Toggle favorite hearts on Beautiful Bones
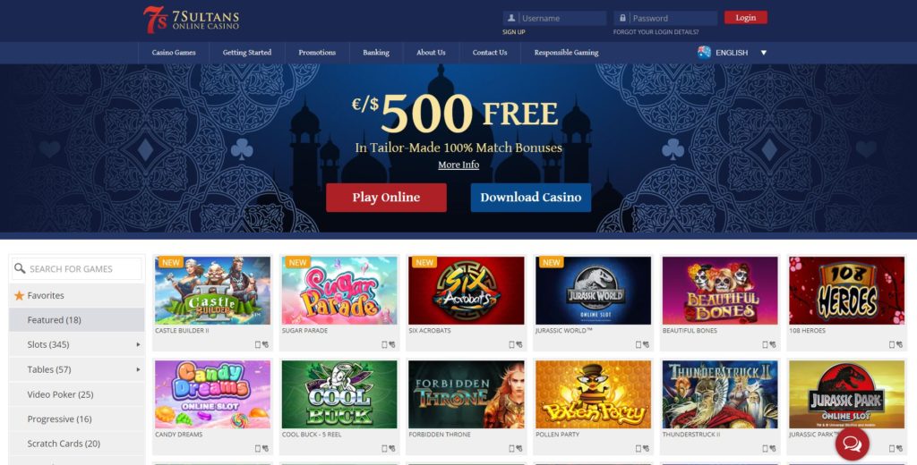Viewport: 917px width, 465px height. [773, 344]
